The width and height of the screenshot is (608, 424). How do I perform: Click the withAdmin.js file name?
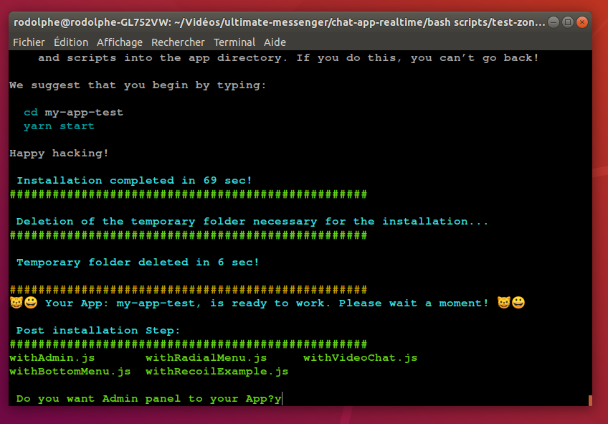point(52,357)
